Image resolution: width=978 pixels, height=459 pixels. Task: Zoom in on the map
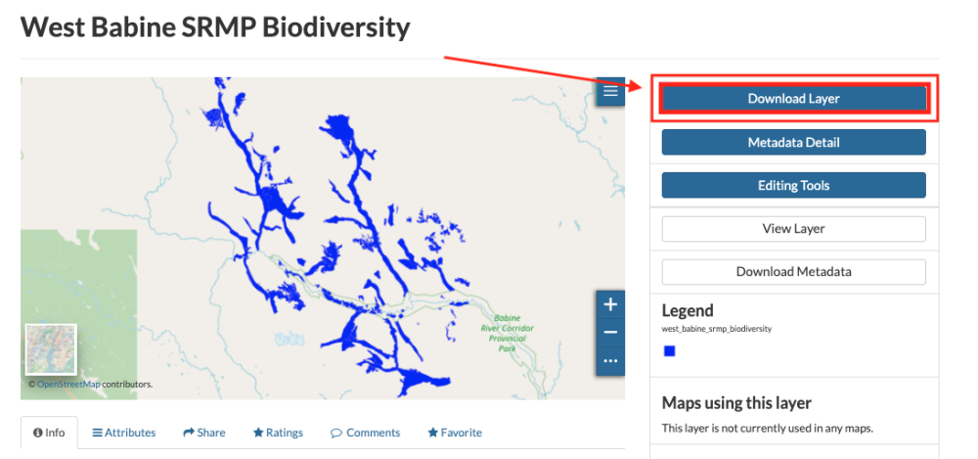point(610,304)
